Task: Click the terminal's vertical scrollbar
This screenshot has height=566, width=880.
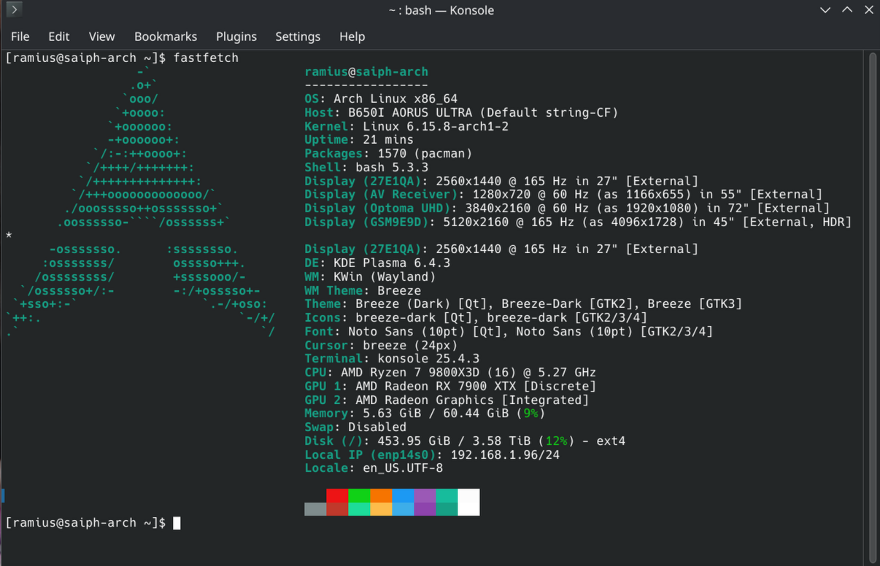Action: (x=873, y=306)
